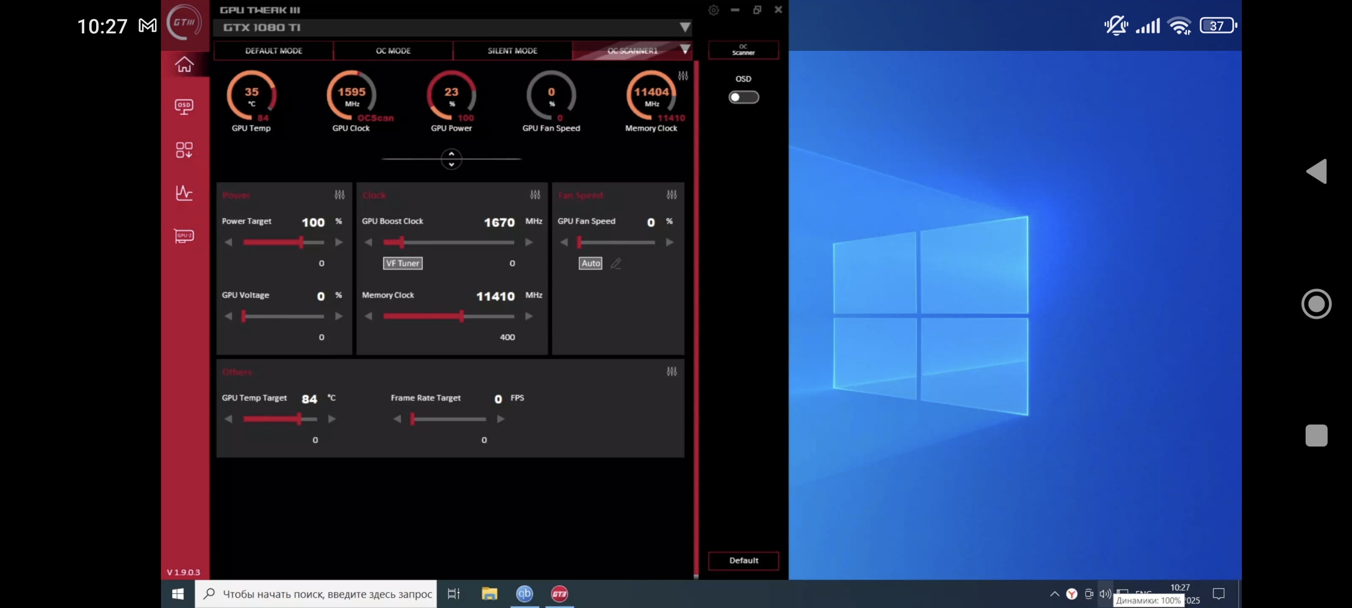Open GPU Tweak settings gear

pos(713,10)
